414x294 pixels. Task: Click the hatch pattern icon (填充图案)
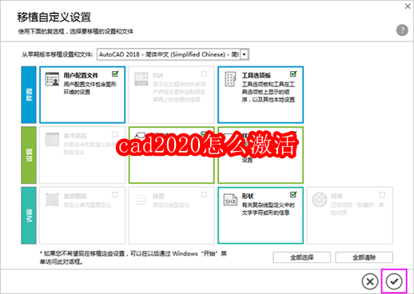52,200
